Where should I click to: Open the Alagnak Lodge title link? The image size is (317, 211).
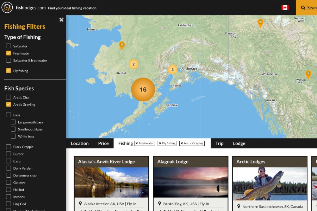(173, 161)
